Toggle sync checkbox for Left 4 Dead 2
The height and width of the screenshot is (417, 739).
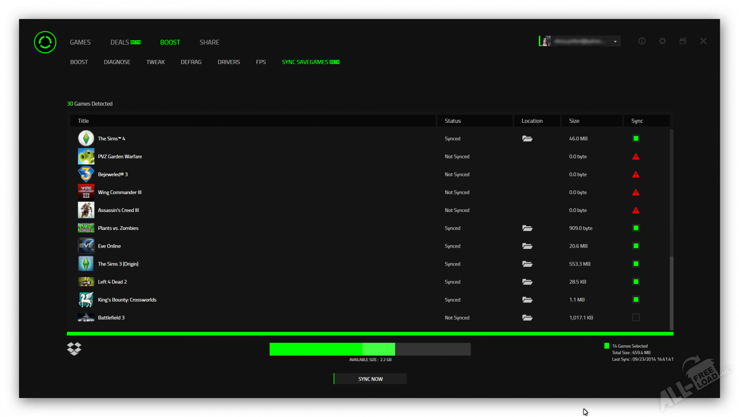point(636,282)
